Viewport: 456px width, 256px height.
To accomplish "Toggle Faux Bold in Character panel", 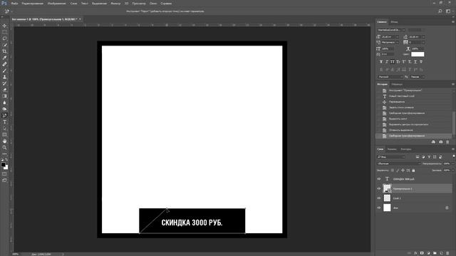I will point(381,62).
